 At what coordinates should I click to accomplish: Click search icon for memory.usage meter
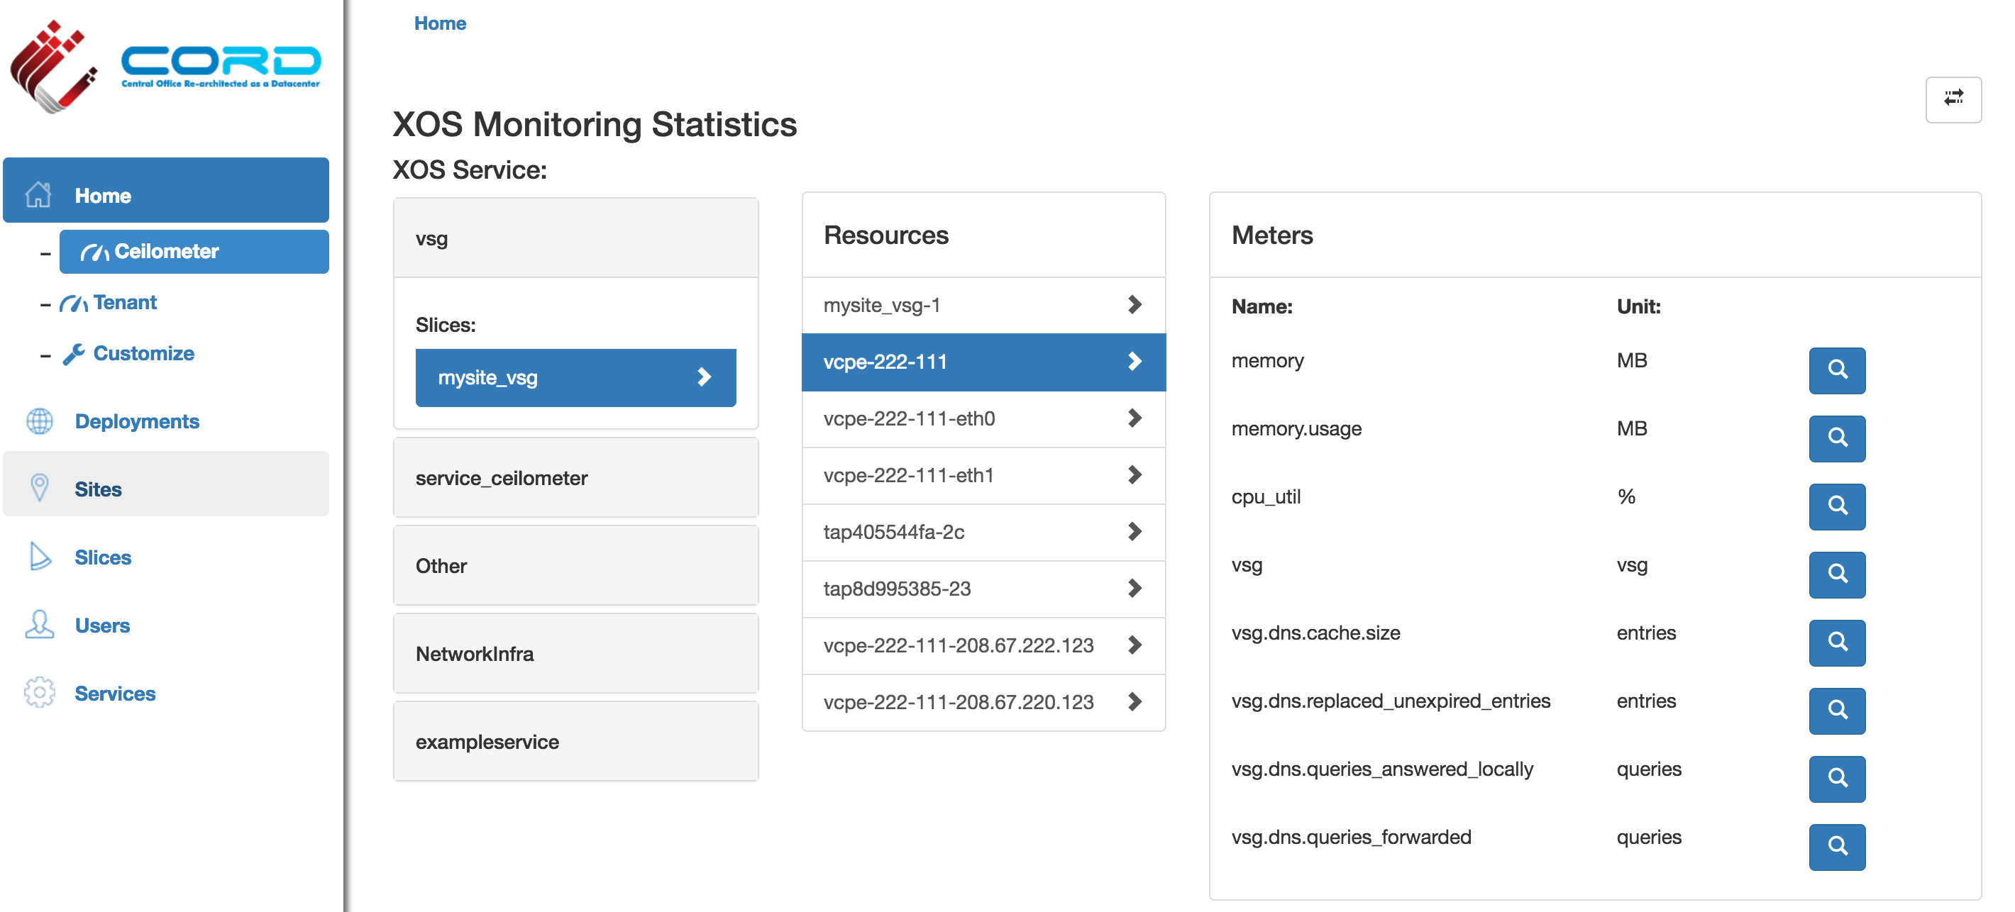tap(1837, 438)
